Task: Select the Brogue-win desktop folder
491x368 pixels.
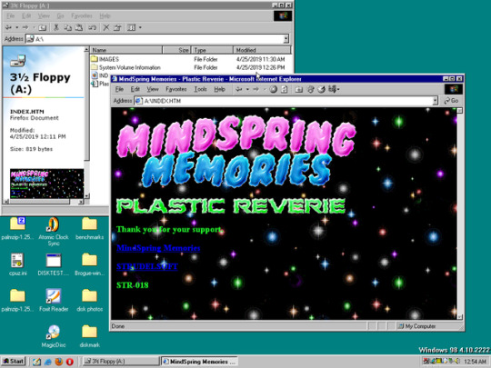Action: coord(89,264)
